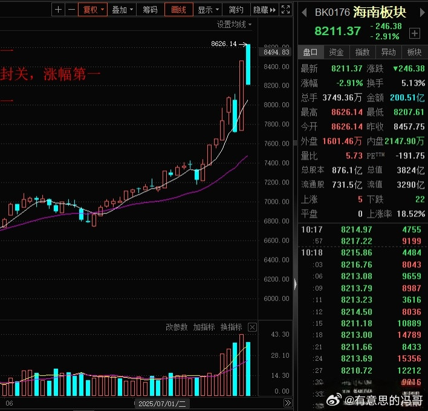Image resolution: width=428 pixels, height=411 pixels.
Task: Switch to the 资金 tab
Action: [x=336, y=52]
